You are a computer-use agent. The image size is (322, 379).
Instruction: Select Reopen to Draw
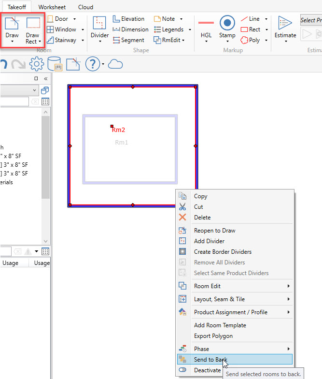point(235,231)
